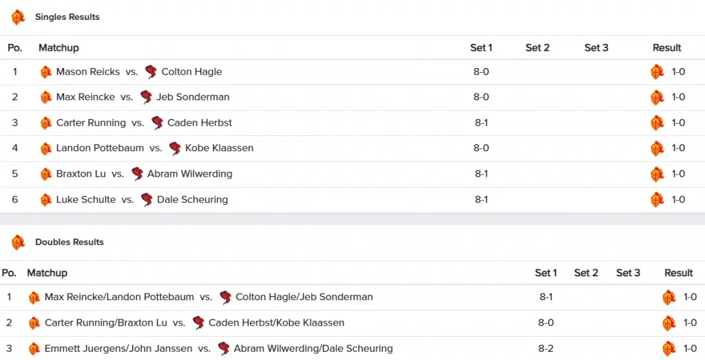Open Landon Pottebaum singles player link

(100, 148)
